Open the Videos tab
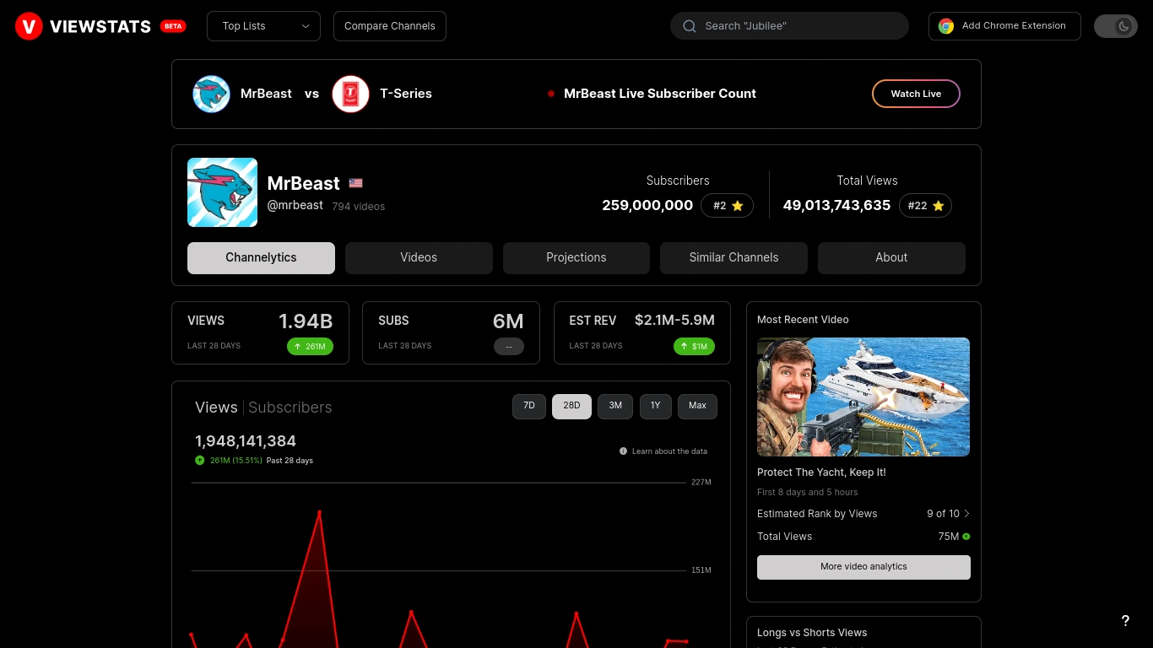Viewport: 1153px width, 648px height. tap(419, 258)
